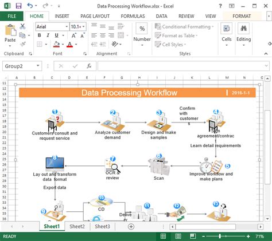Toggle Wrap Text
This screenshot has width=272, height=241.
pos(121,26)
